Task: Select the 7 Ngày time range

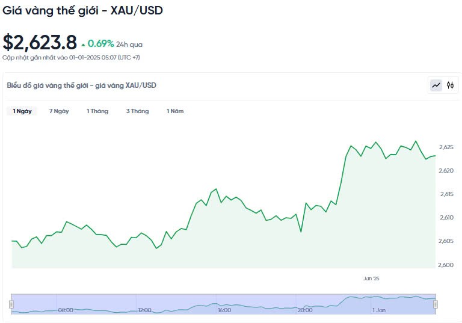Action: pos(59,111)
